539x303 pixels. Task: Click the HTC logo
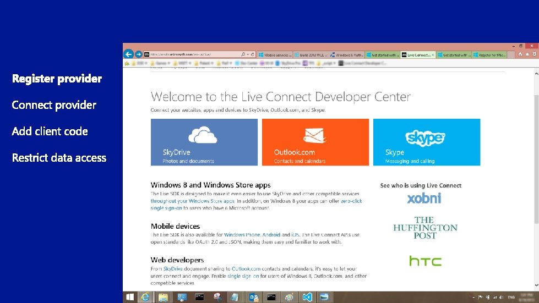425,261
